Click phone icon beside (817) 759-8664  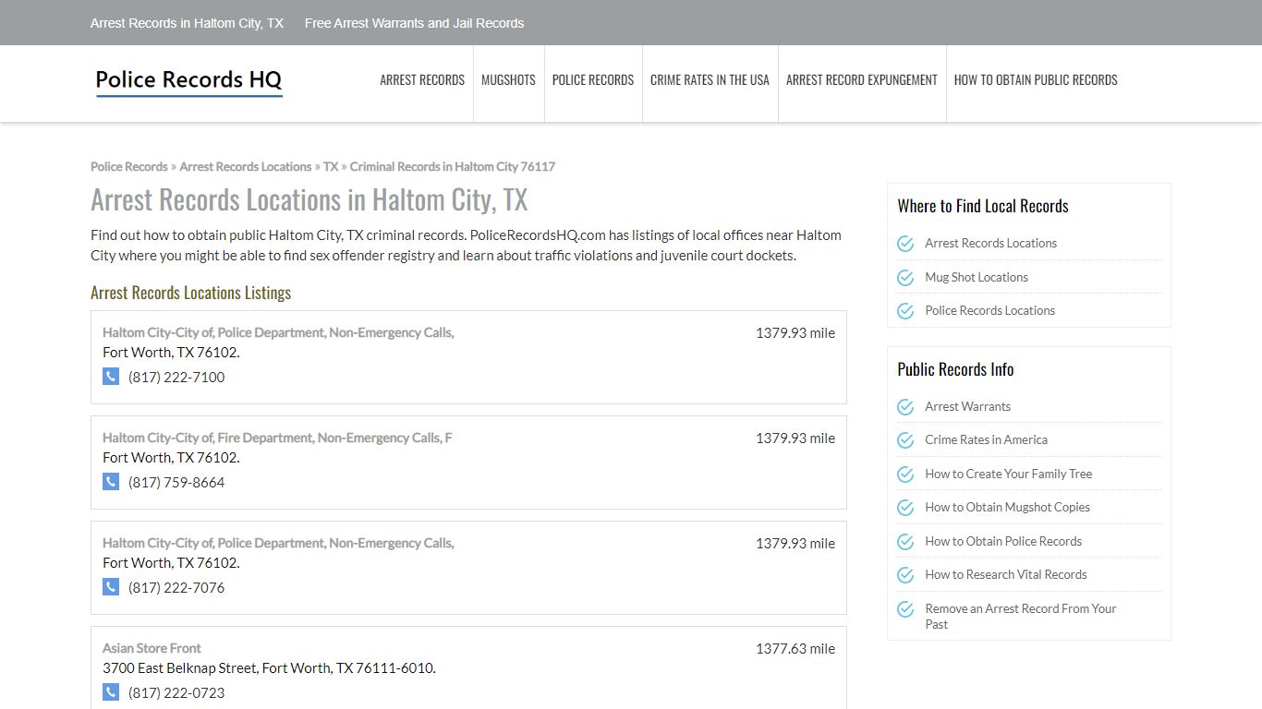coord(111,482)
